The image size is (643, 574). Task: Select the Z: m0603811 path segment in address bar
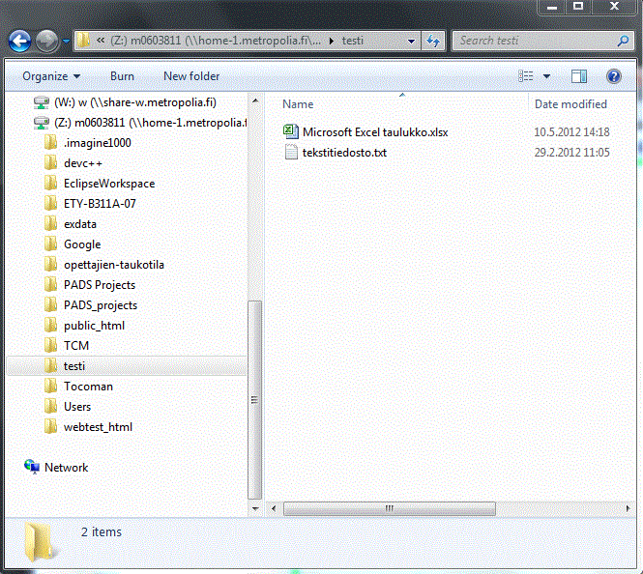pos(216,41)
